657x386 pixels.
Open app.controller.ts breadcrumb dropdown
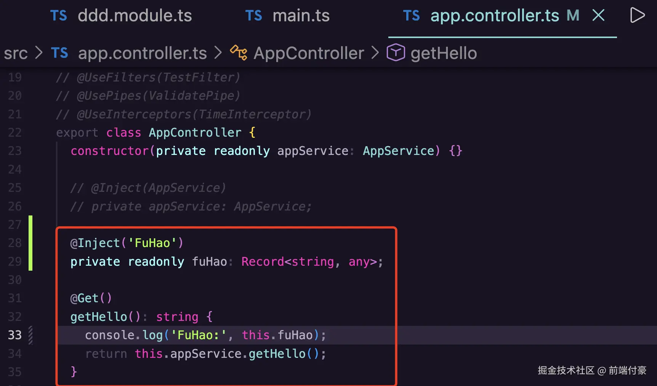point(143,53)
